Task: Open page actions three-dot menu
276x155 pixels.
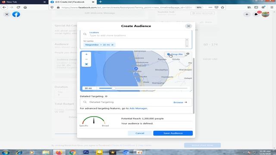Action: [210, 7]
